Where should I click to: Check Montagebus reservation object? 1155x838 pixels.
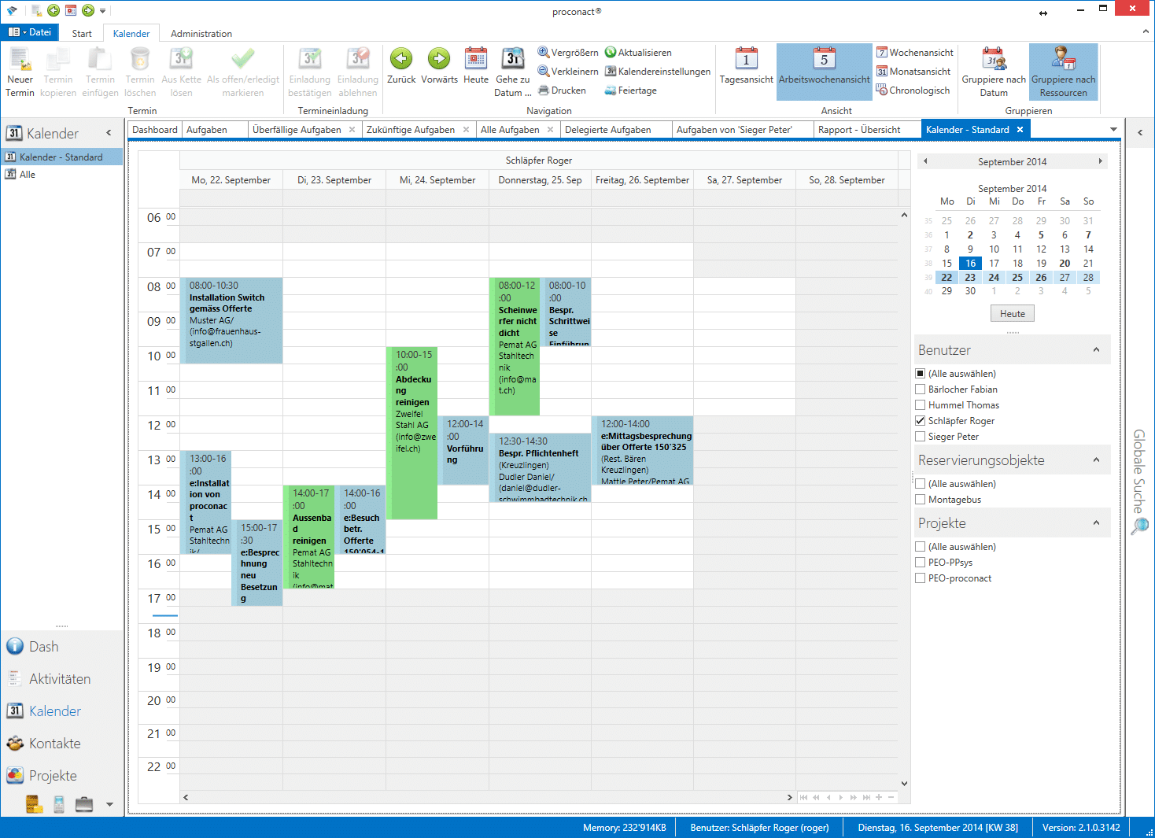pyautogui.click(x=920, y=500)
